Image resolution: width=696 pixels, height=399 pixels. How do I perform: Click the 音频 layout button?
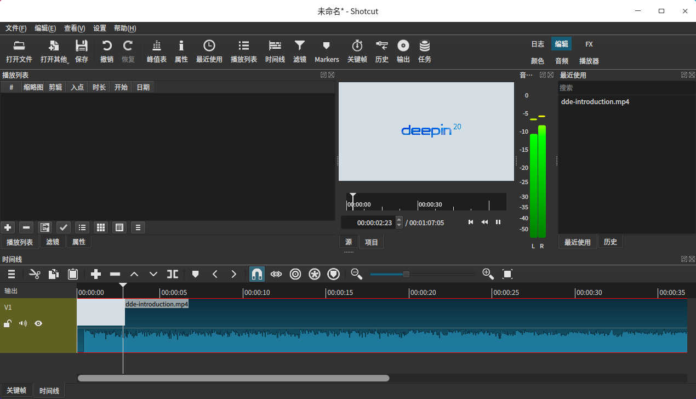coord(562,61)
